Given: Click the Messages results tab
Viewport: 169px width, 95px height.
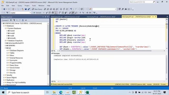Looking at the screenshot, I should [x=55, y=53].
